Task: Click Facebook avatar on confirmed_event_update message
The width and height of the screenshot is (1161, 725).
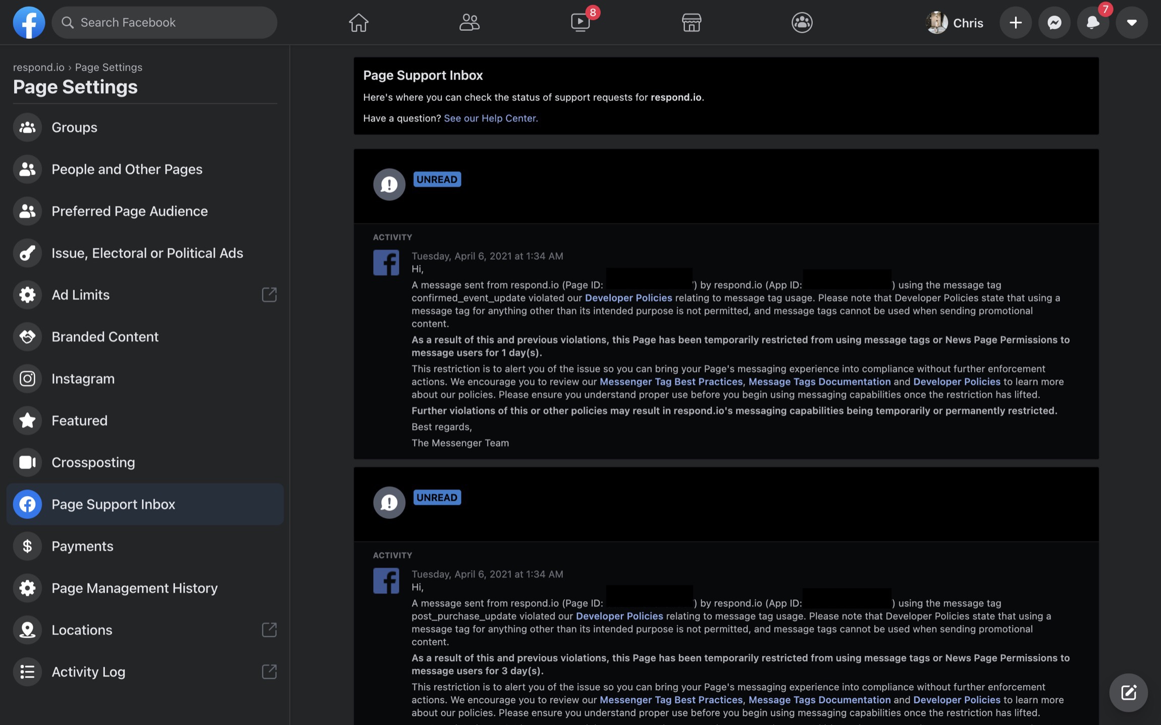Action: point(386,262)
